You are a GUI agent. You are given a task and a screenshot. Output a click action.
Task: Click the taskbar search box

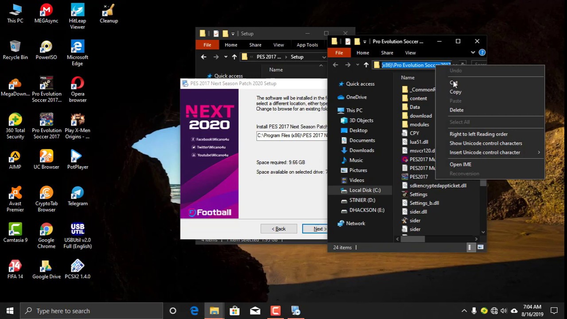[92, 311]
